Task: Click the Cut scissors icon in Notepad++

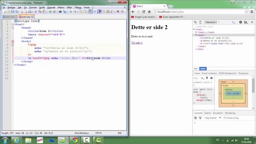Action: coord(36,12)
